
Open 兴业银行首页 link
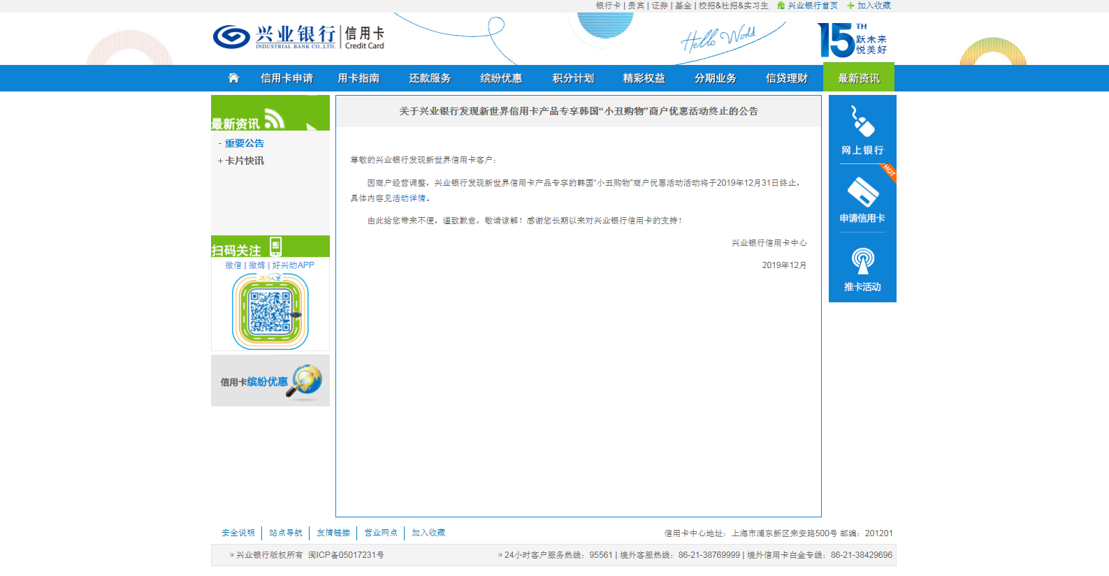click(813, 6)
